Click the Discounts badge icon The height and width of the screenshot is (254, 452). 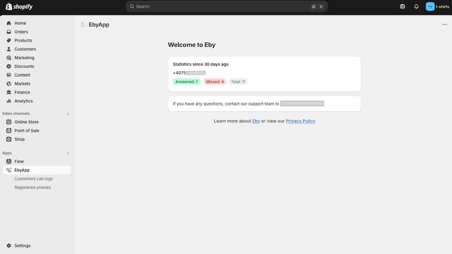click(8, 66)
